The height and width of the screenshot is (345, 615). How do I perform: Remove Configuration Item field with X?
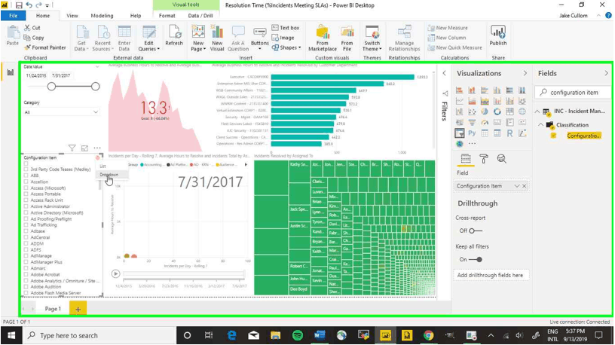[525, 186]
